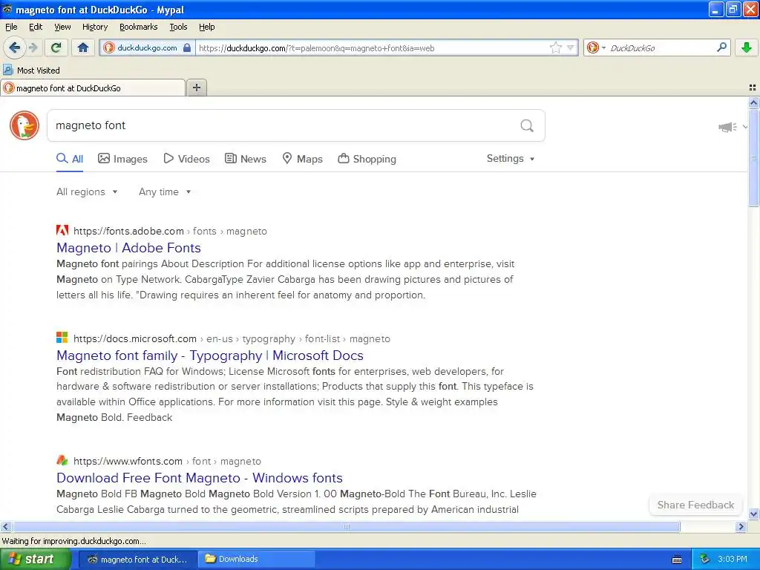This screenshot has width=760, height=570.
Task: Click the Mypal taskbar button
Action: 137,559
